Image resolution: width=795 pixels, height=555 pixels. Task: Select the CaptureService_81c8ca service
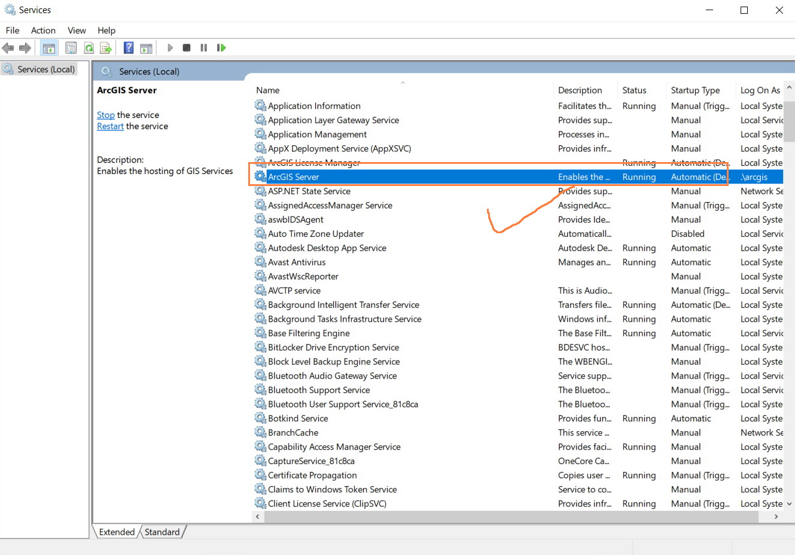point(311,461)
